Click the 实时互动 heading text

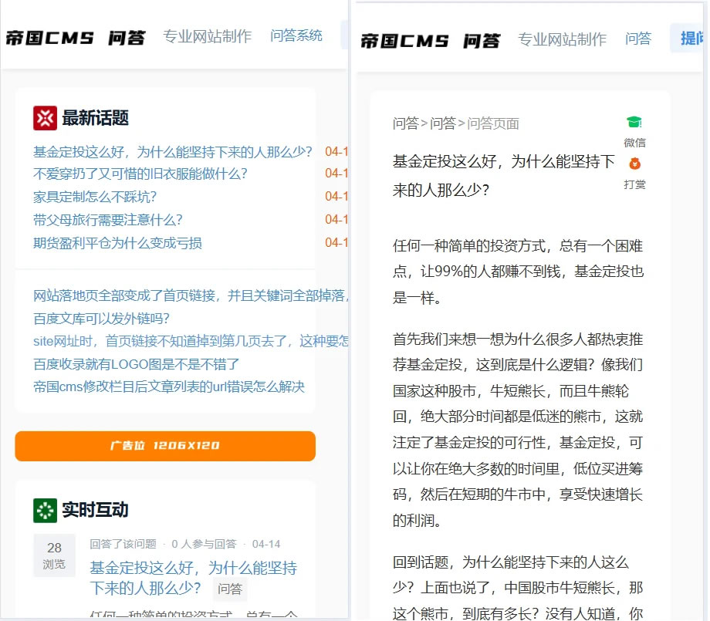(95, 510)
